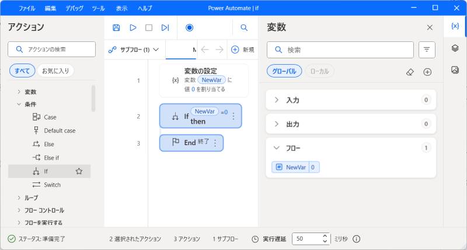Switch to お気に入り actions tab

[55, 71]
